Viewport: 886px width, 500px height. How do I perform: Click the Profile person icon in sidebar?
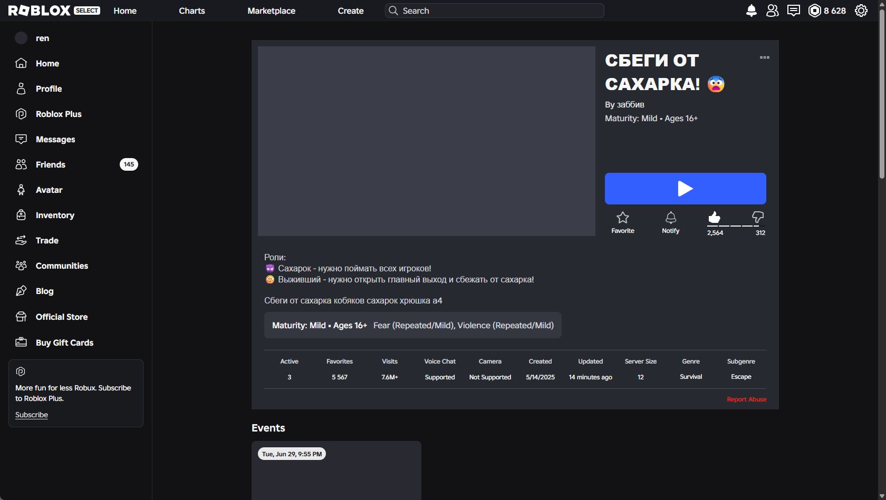coord(21,89)
